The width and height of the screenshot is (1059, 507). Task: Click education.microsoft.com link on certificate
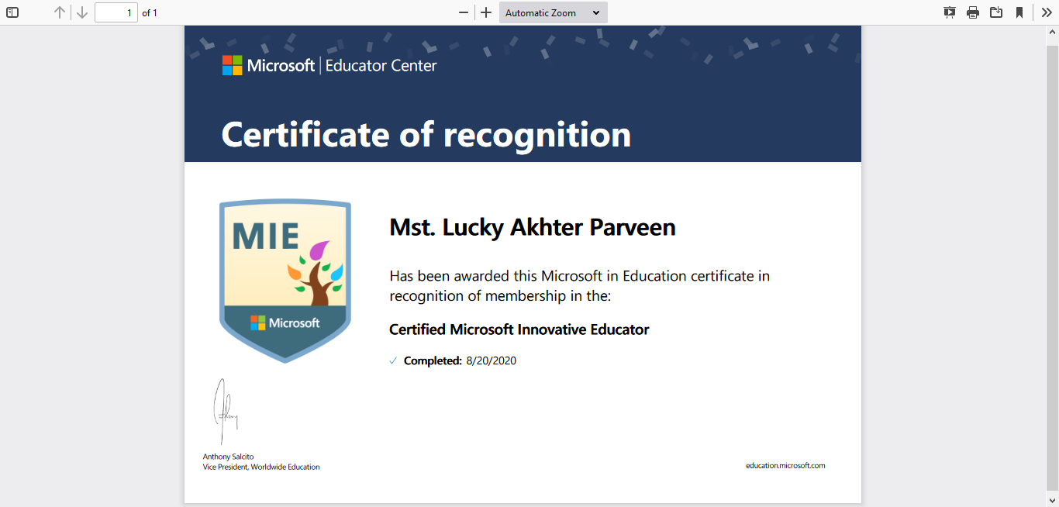(785, 466)
